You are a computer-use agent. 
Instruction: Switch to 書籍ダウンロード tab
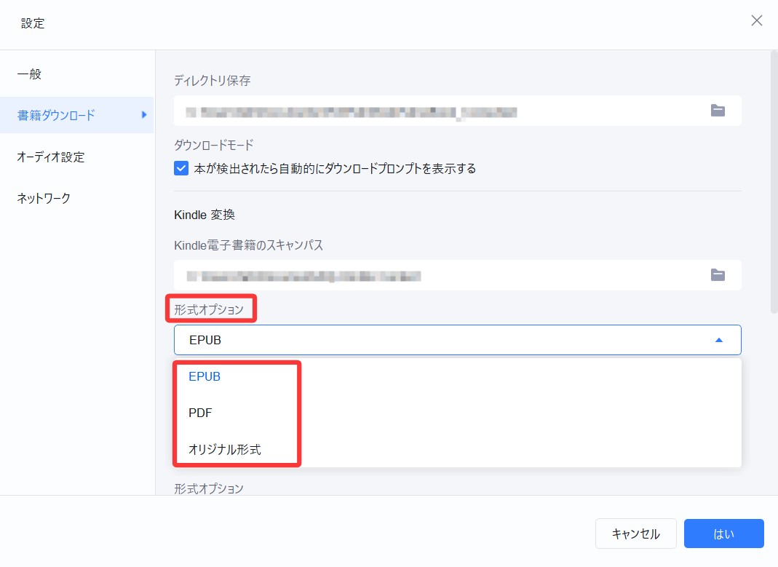[57, 115]
